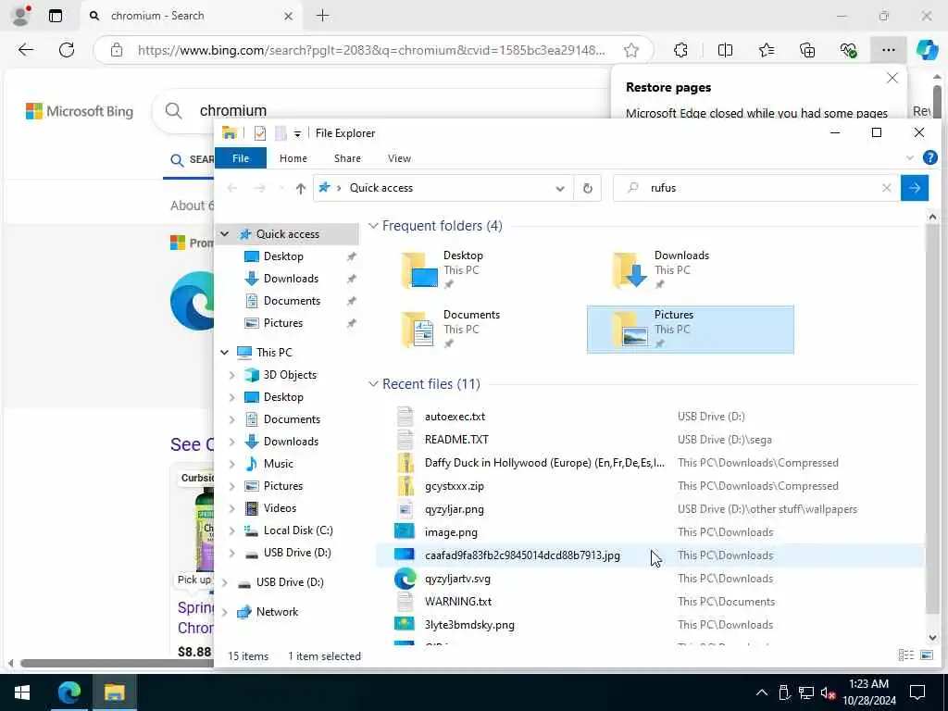Toggle Edge split screen icon
Viewport: 948px width, 711px height.
pos(725,50)
